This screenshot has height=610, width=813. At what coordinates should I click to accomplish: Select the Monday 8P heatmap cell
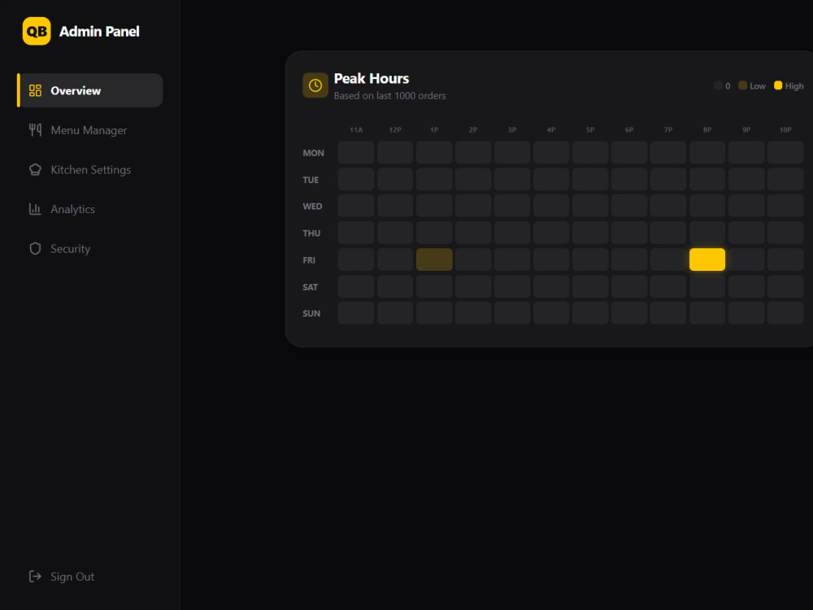tap(707, 153)
